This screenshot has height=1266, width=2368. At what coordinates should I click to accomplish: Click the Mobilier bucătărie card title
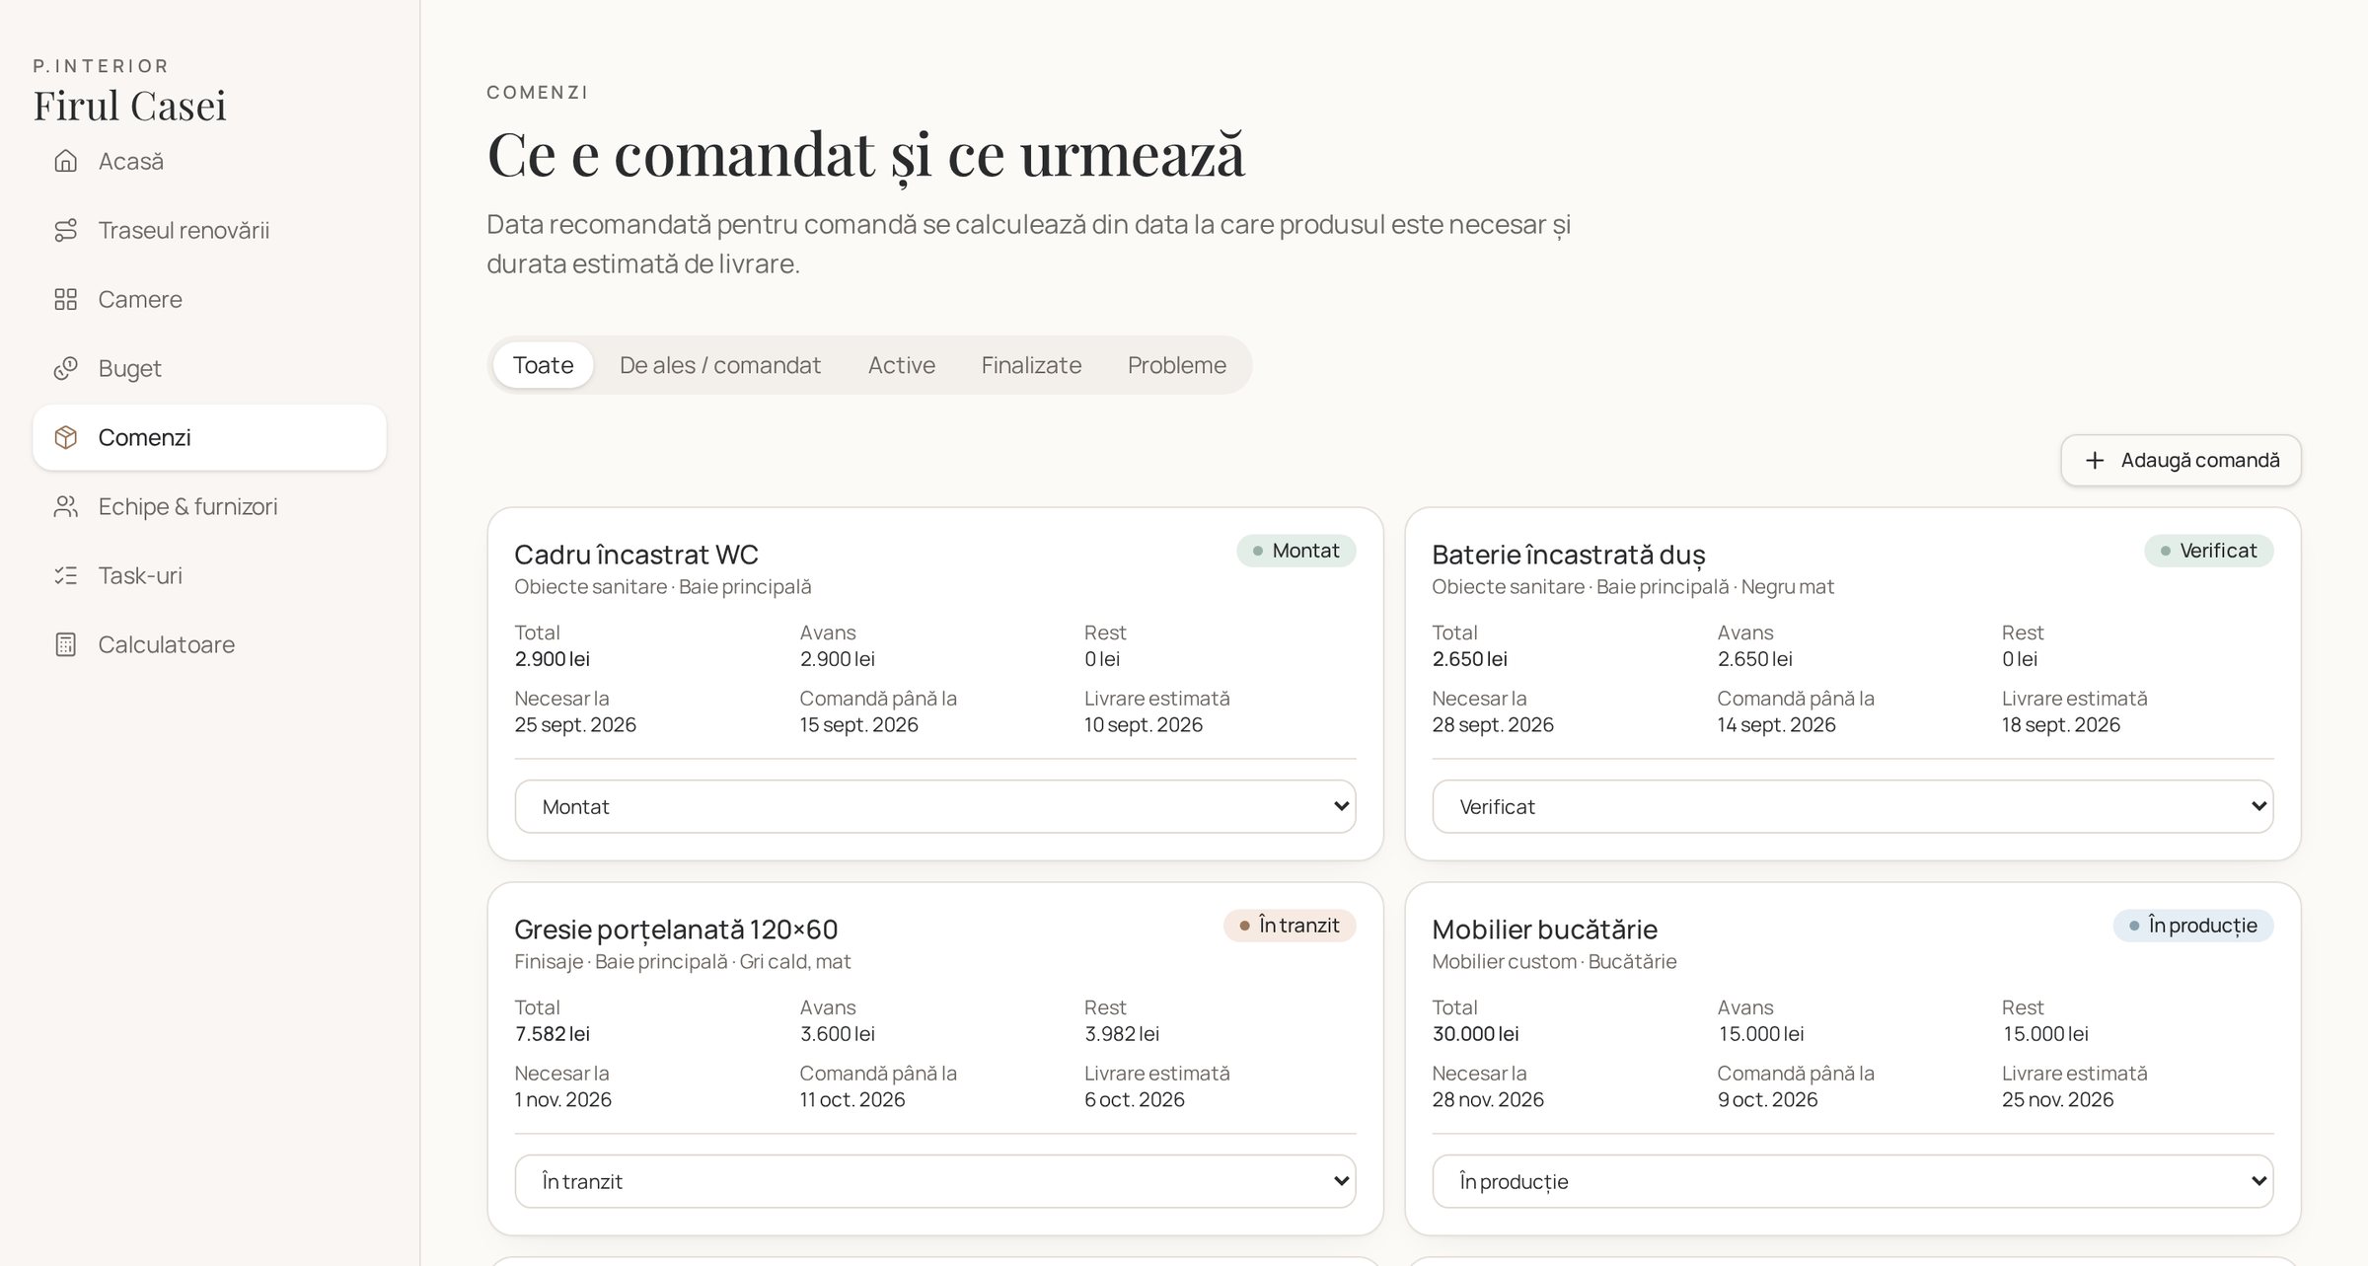click(1544, 930)
